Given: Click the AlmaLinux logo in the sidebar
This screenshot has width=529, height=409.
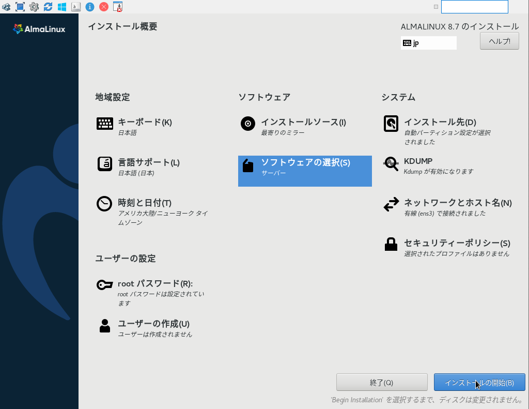Looking at the screenshot, I should (x=39, y=29).
